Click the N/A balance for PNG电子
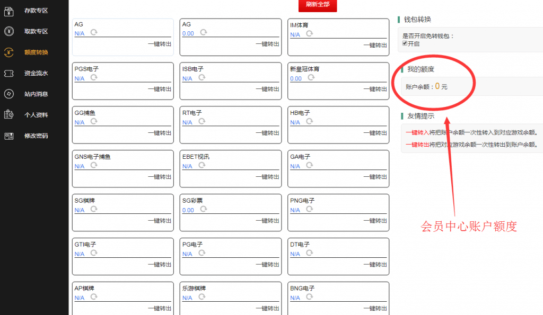 (295, 210)
